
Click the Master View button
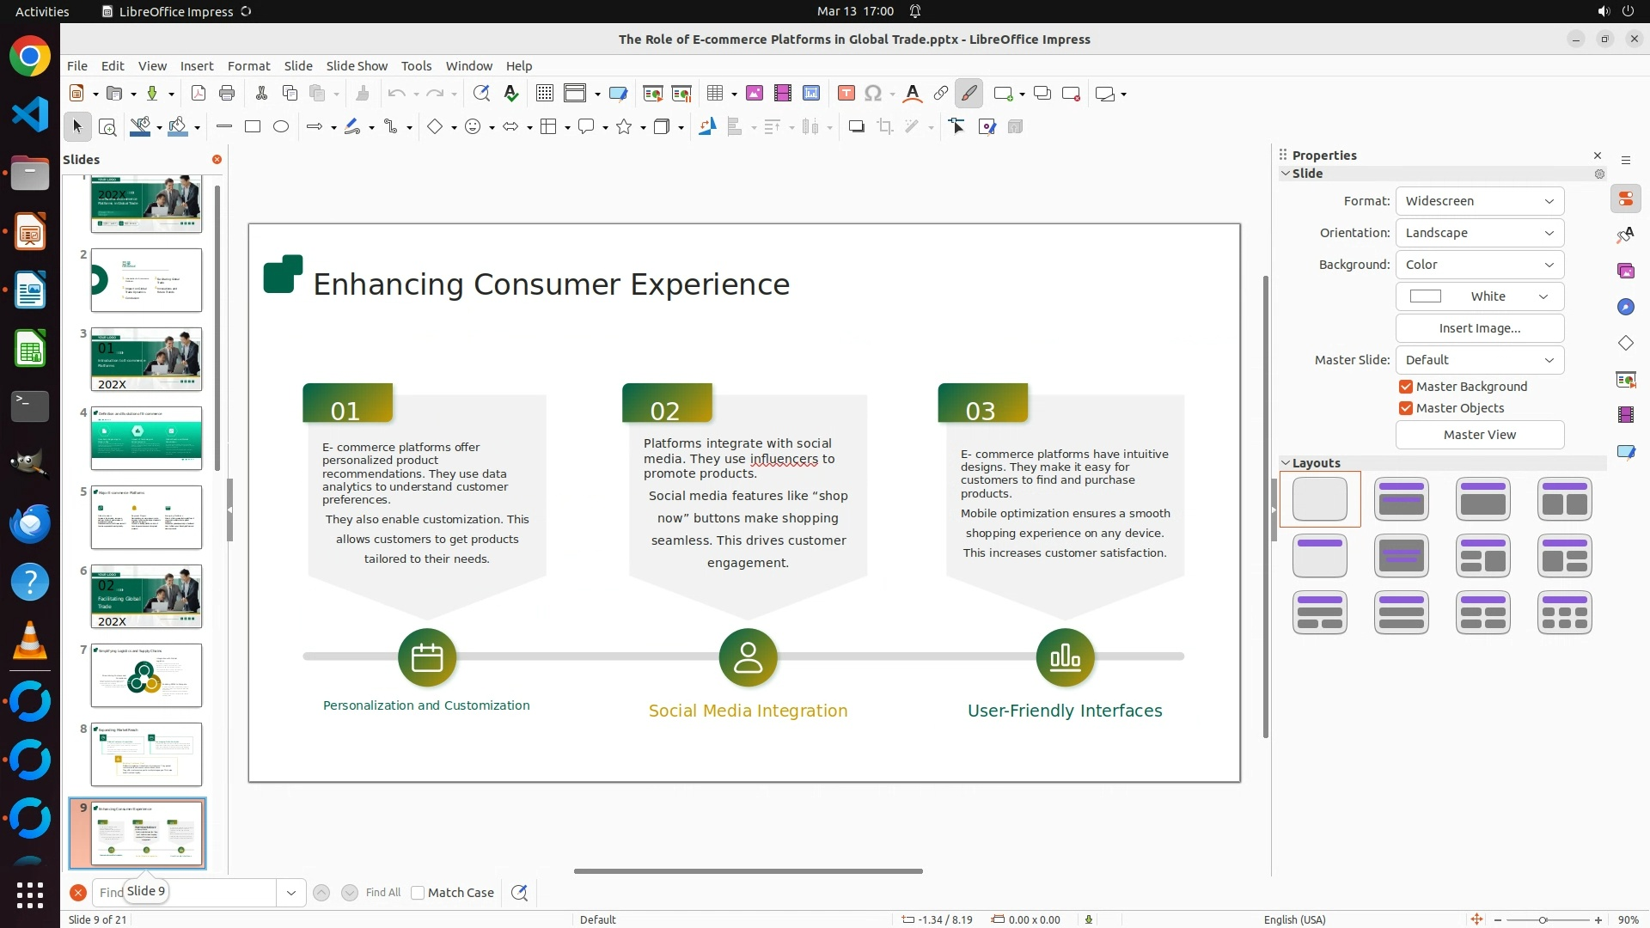click(x=1479, y=435)
